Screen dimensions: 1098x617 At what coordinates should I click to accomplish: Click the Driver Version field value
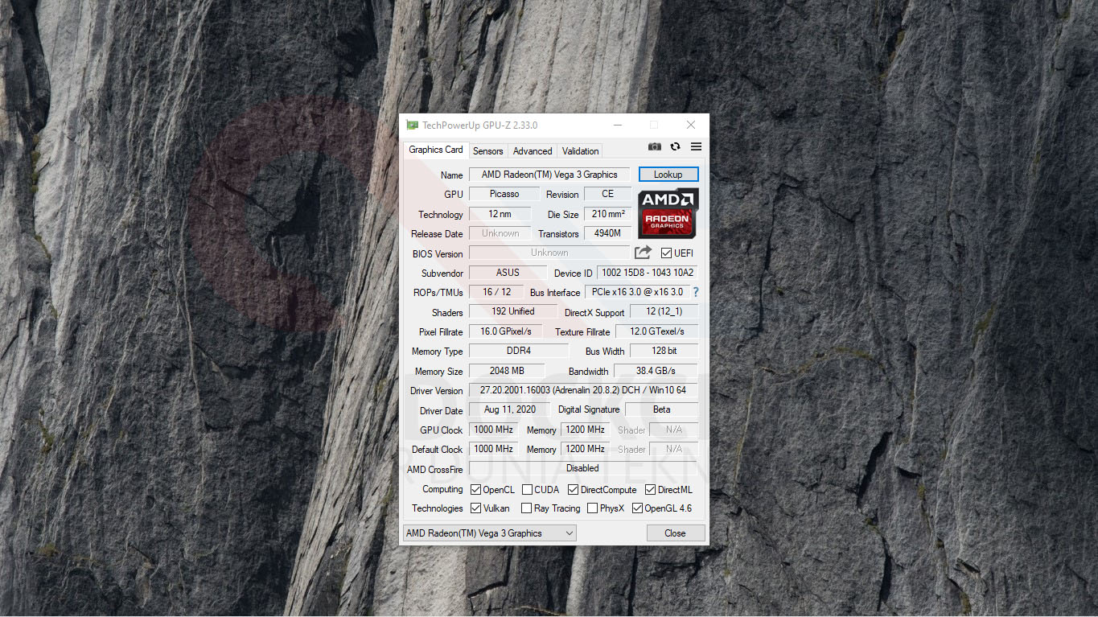click(583, 390)
